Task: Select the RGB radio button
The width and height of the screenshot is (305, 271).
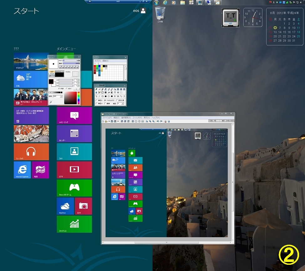Action: [59, 89]
